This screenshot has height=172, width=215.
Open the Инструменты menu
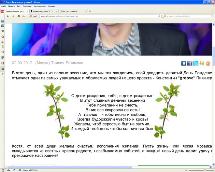(40, 6)
